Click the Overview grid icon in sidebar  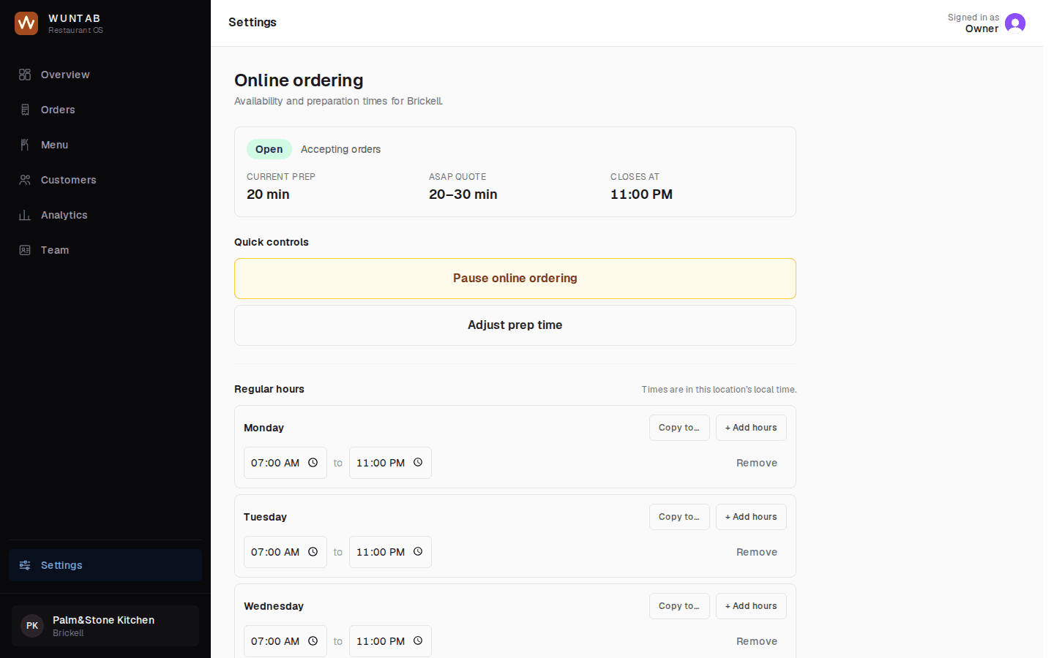25,75
